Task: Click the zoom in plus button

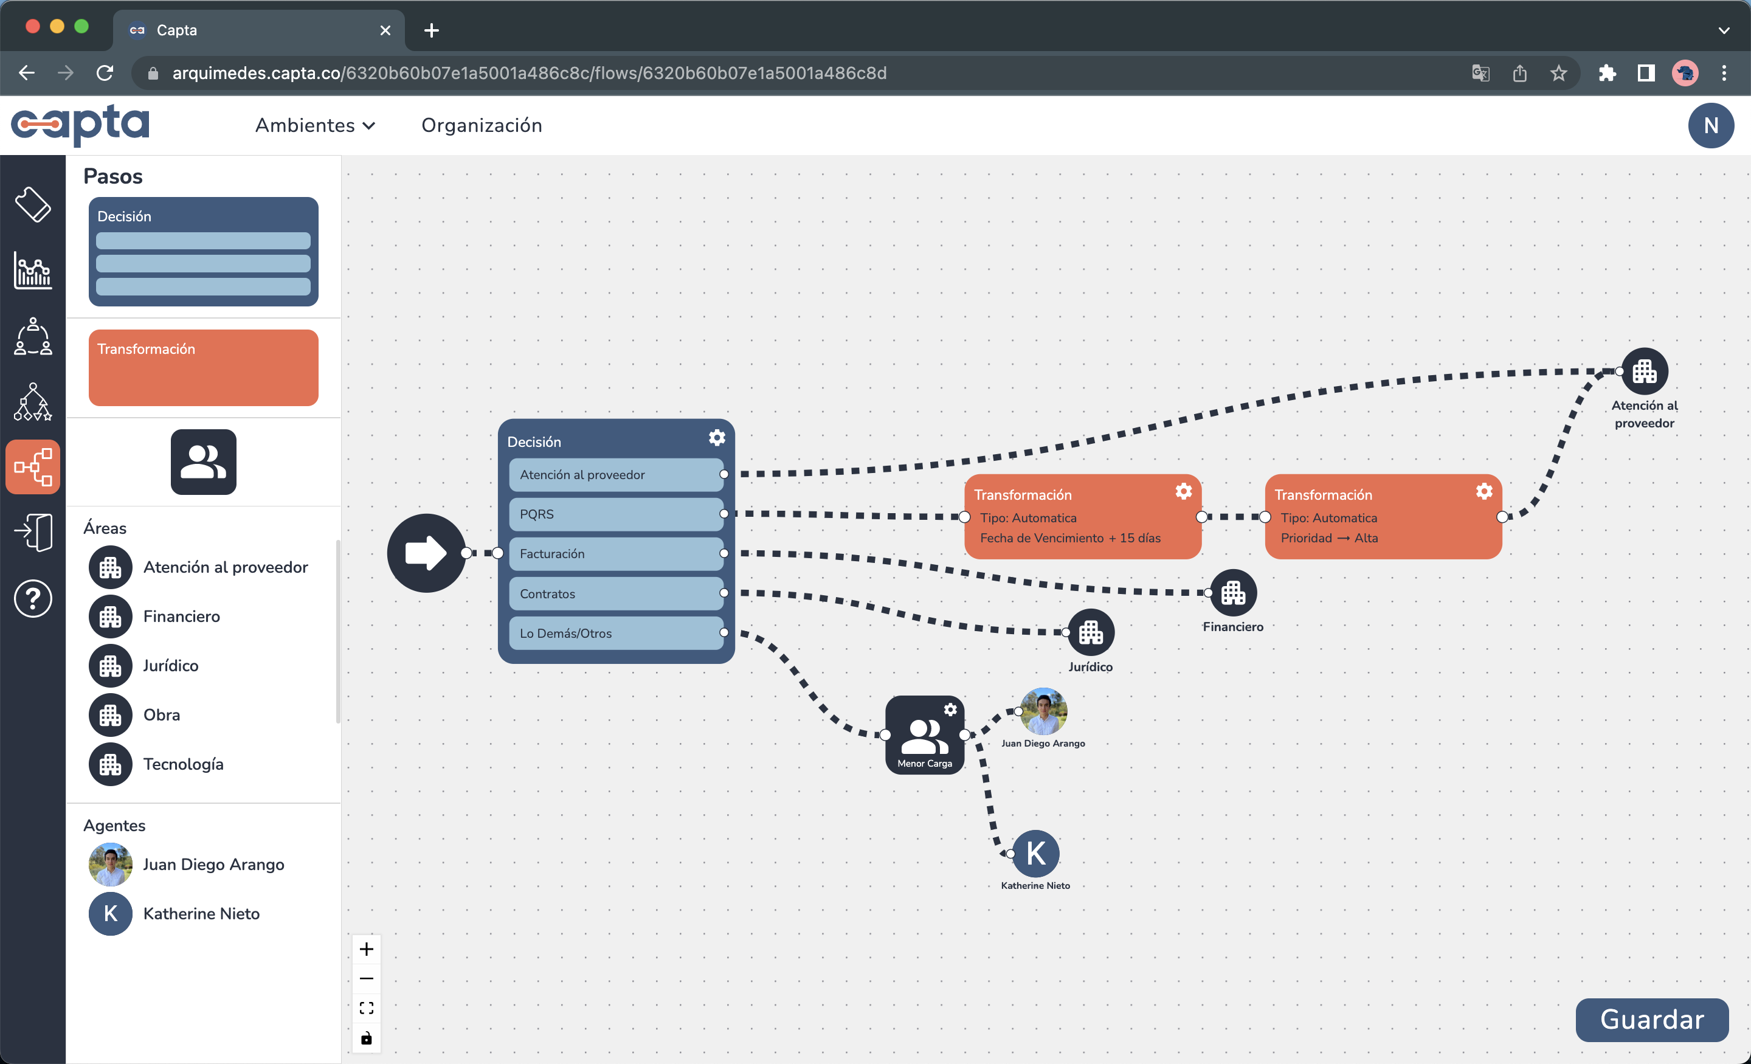Action: pyautogui.click(x=367, y=948)
